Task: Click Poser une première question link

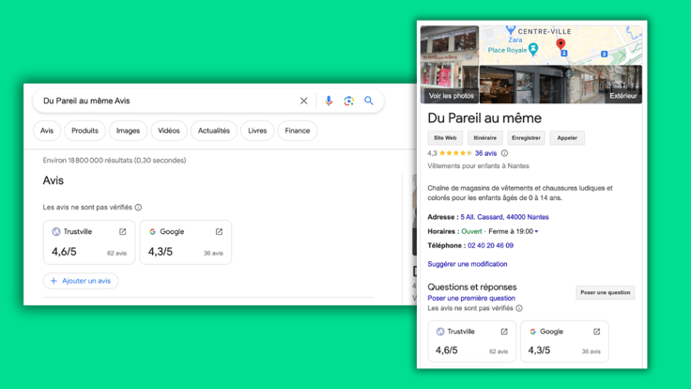Action: click(471, 298)
